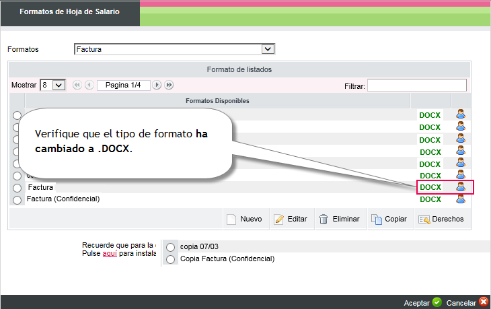
Task: Go to the next page of listings
Action: tap(157, 85)
